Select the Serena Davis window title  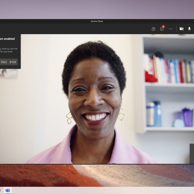tap(97, 21)
